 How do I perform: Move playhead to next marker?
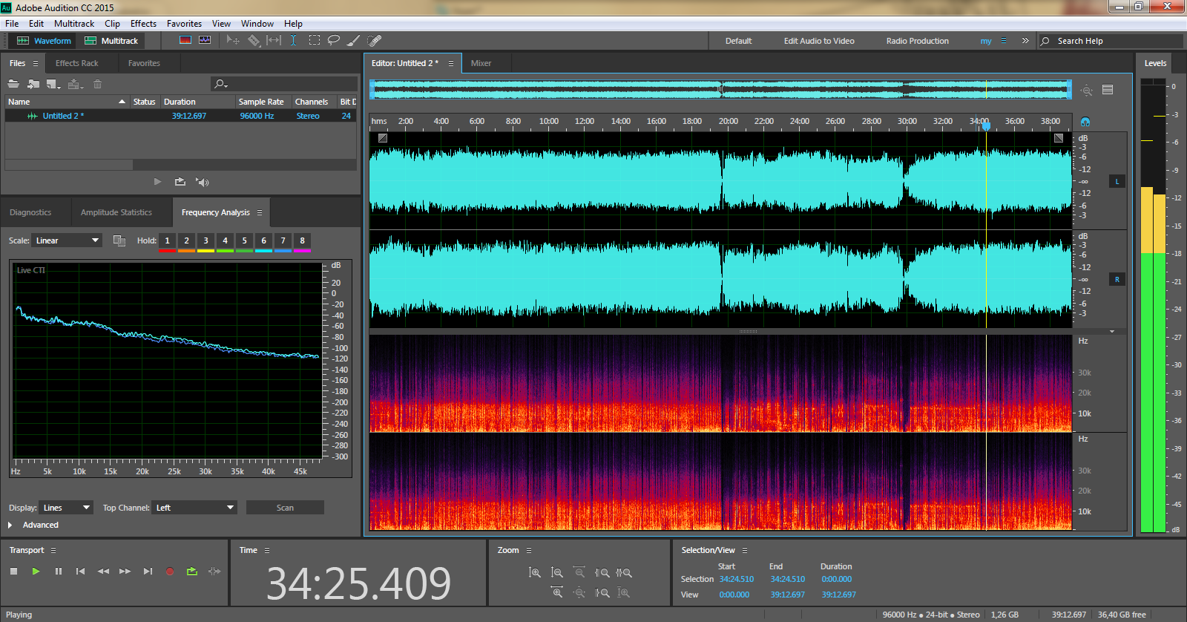(x=148, y=571)
